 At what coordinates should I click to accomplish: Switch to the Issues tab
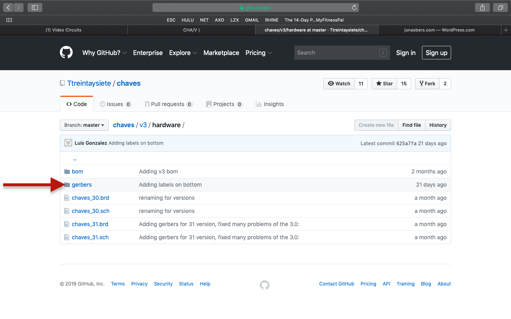click(x=115, y=104)
